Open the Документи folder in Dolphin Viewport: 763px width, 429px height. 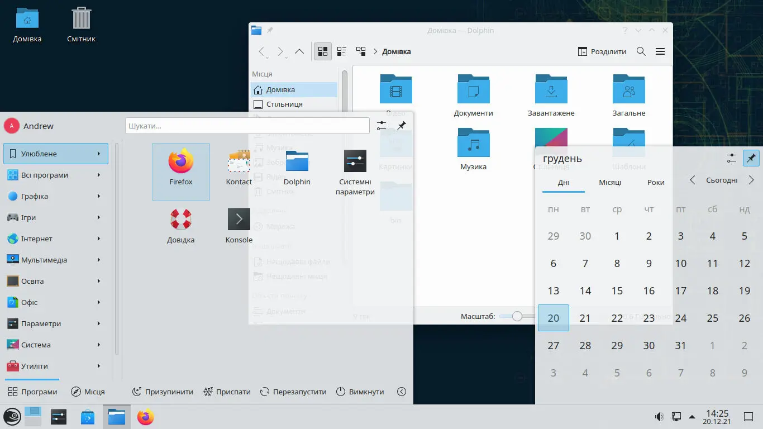474,95
